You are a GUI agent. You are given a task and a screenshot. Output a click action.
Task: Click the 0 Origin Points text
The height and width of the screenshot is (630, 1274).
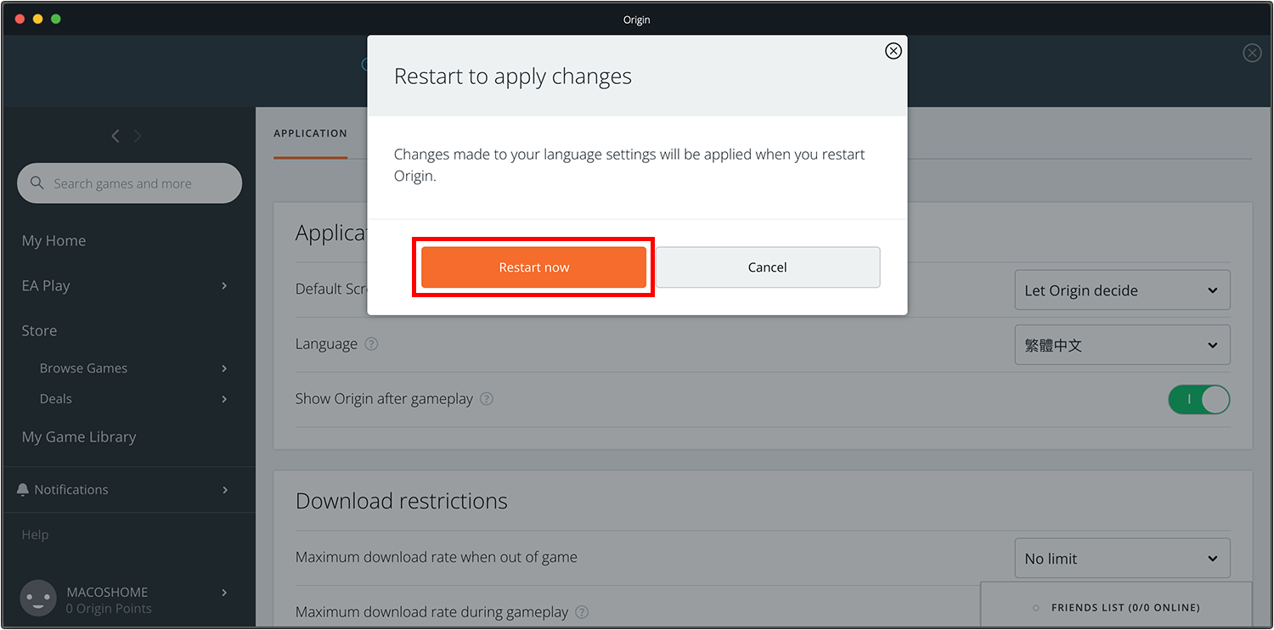coord(109,609)
